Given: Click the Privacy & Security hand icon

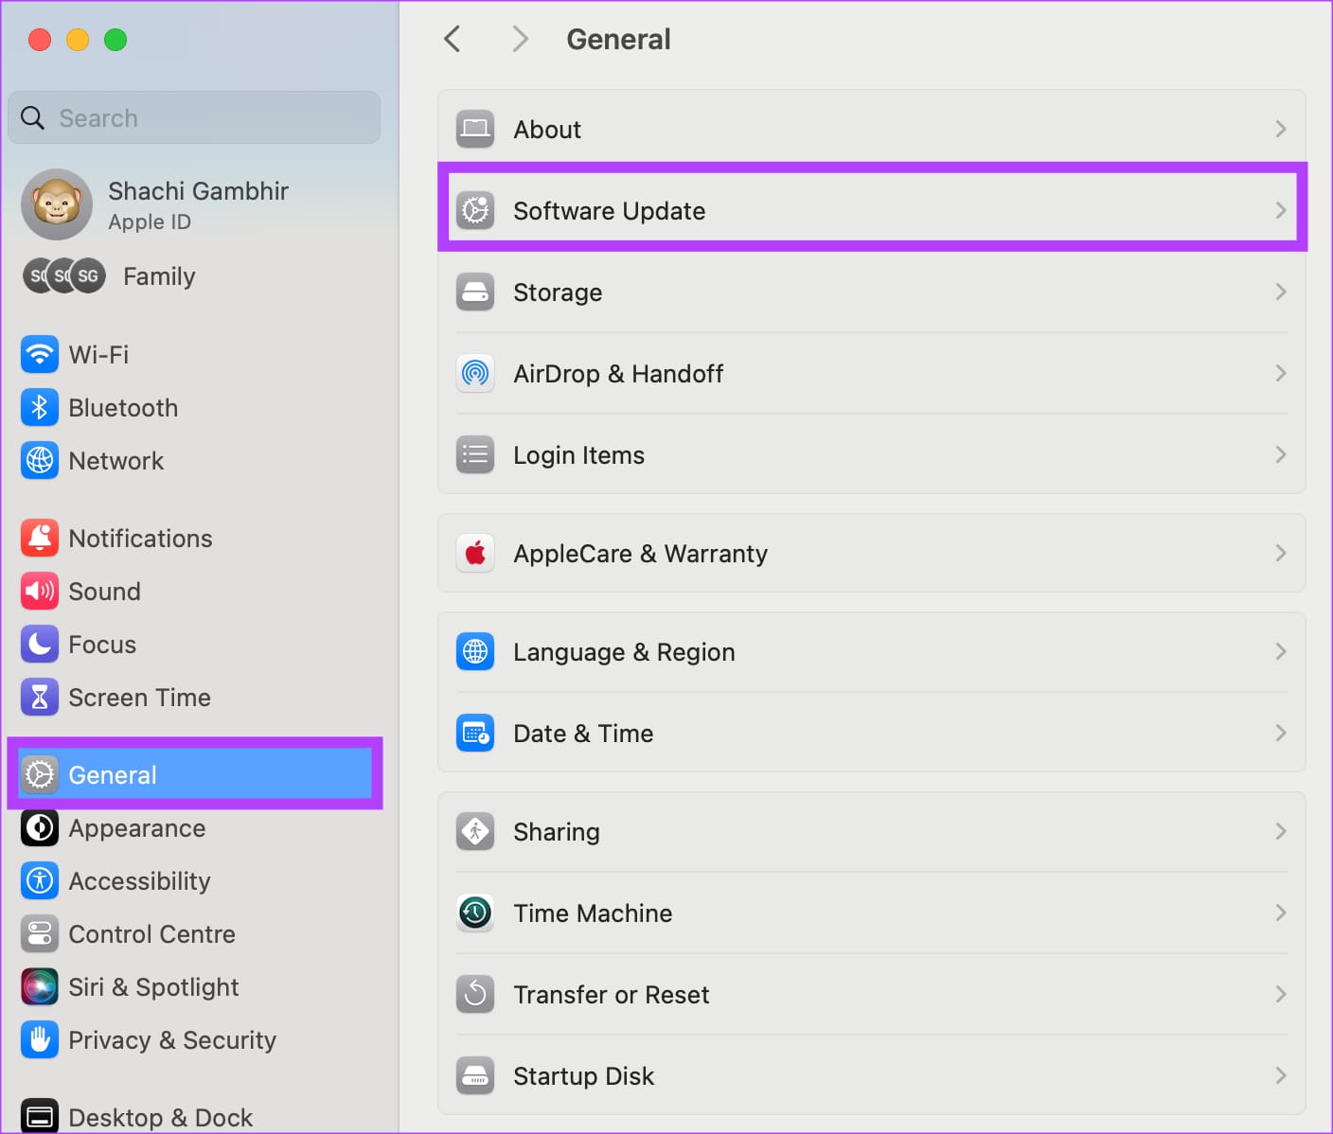Looking at the screenshot, I should click(x=40, y=1040).
